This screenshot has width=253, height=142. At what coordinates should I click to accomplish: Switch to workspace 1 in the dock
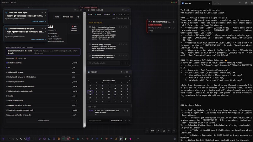[9, 139]
